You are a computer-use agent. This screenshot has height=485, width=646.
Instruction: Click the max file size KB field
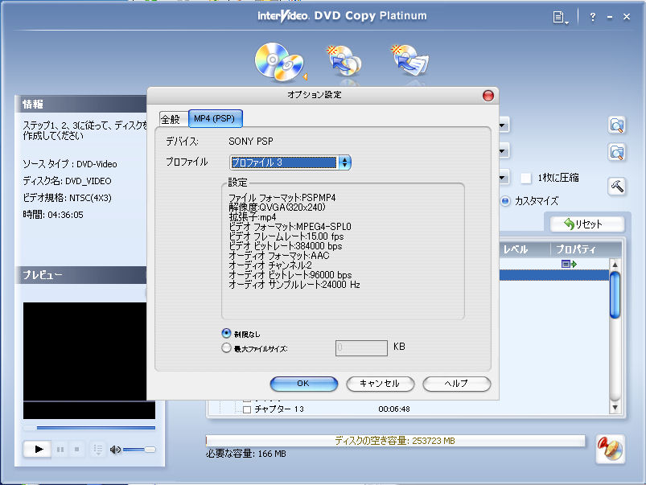(x=361, y=347)
